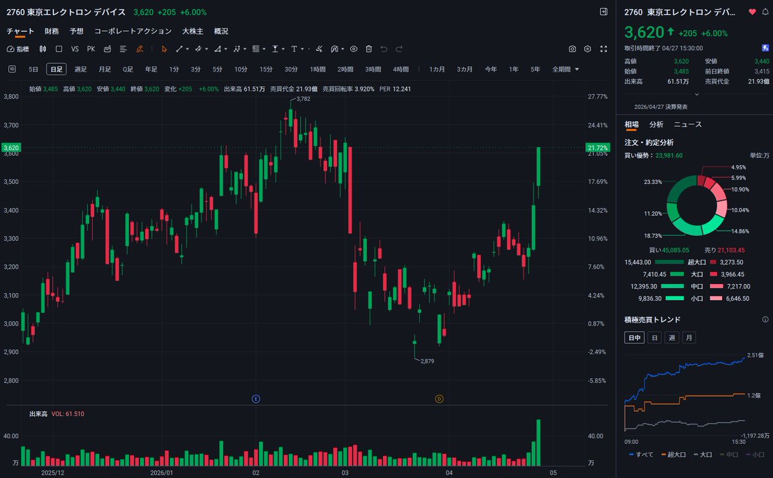Open triangle tool dropdown arrow
The image size is (773, 478).
[x=225, y=49]
